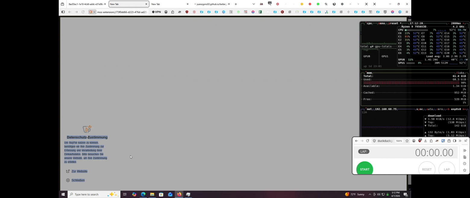Click the reload icon in the stopwatch popup
470x198 pixels.
click(x=368, y=141)
